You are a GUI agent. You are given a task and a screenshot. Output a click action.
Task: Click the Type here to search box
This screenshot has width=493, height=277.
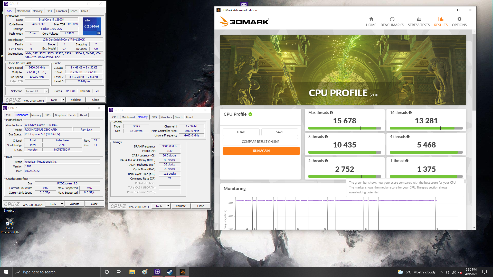click(56, 272)
